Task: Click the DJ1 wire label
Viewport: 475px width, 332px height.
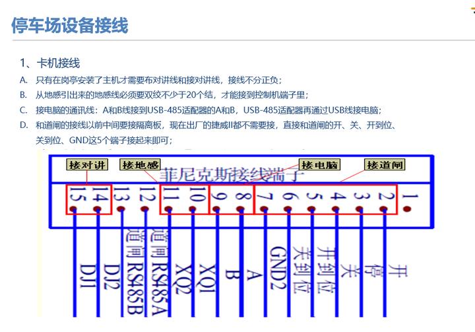Action: coord(88,275)
